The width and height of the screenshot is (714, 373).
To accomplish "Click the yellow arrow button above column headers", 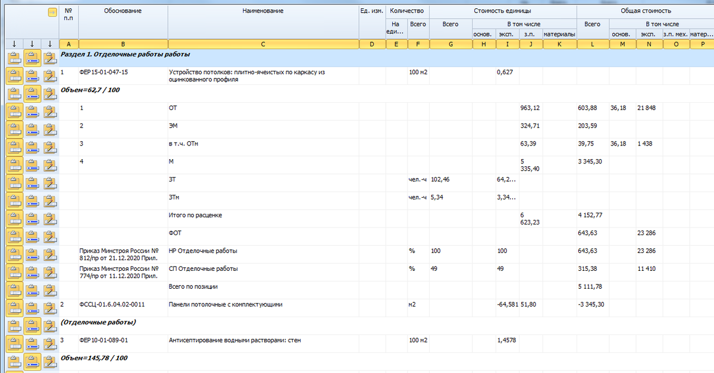I will [52, 12].
